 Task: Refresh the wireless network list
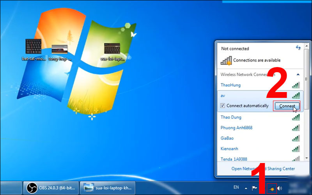(x=298, y=48)
